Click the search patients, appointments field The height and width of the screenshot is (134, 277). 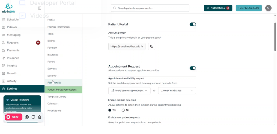pos(150,8)
